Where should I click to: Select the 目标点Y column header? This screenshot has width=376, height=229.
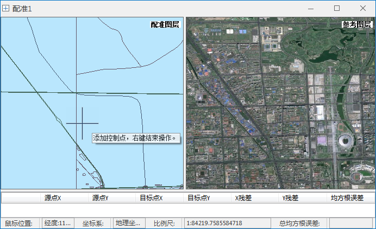(x=199, y=198)
